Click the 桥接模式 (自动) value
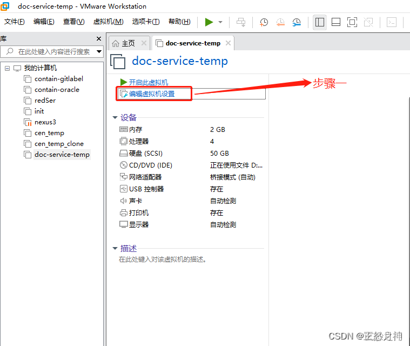Screen dimensions: 410x346 [232, 177]
